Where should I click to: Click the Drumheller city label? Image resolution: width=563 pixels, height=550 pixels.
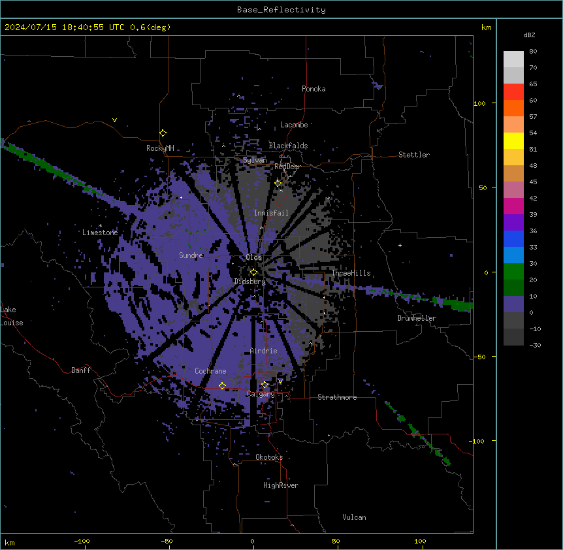point(417,318)
